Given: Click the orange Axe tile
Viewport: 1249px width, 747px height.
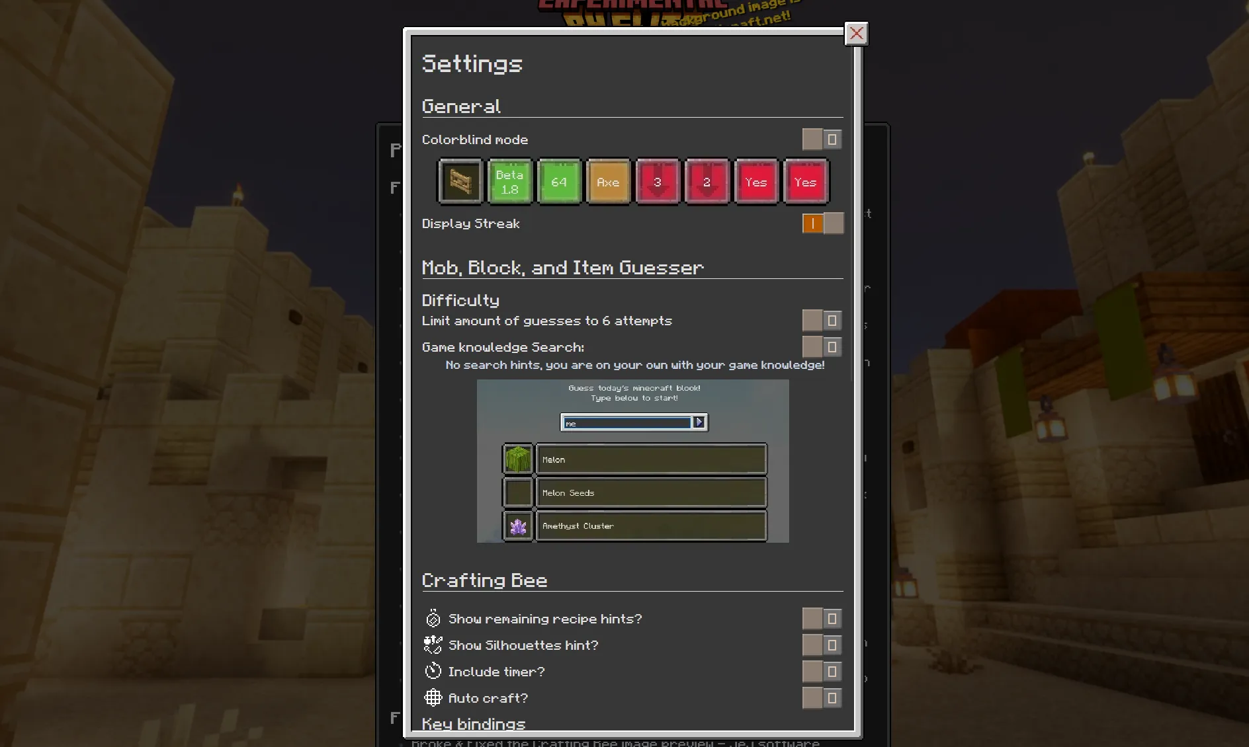Looking at the screenshot, I should [608, 181].
